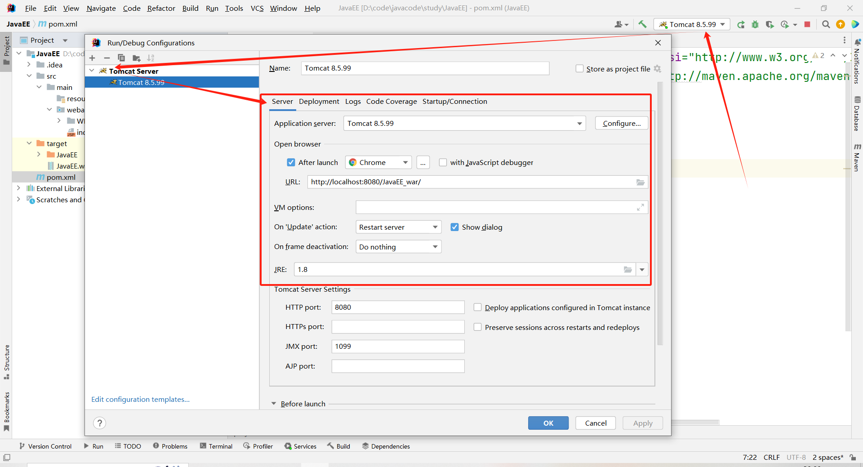Viewport: 863px width, 467px height.
Task: Click the orange IDE update arrow icon
Action: (841, 24)
